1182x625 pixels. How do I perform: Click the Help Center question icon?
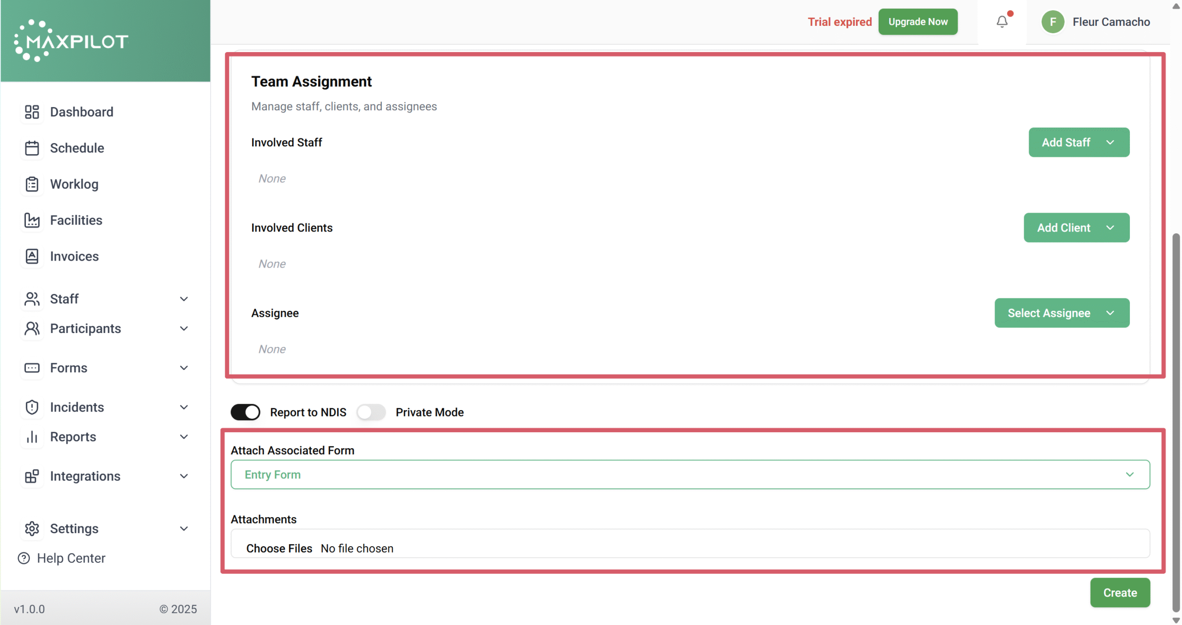click(x=24, y=558)
